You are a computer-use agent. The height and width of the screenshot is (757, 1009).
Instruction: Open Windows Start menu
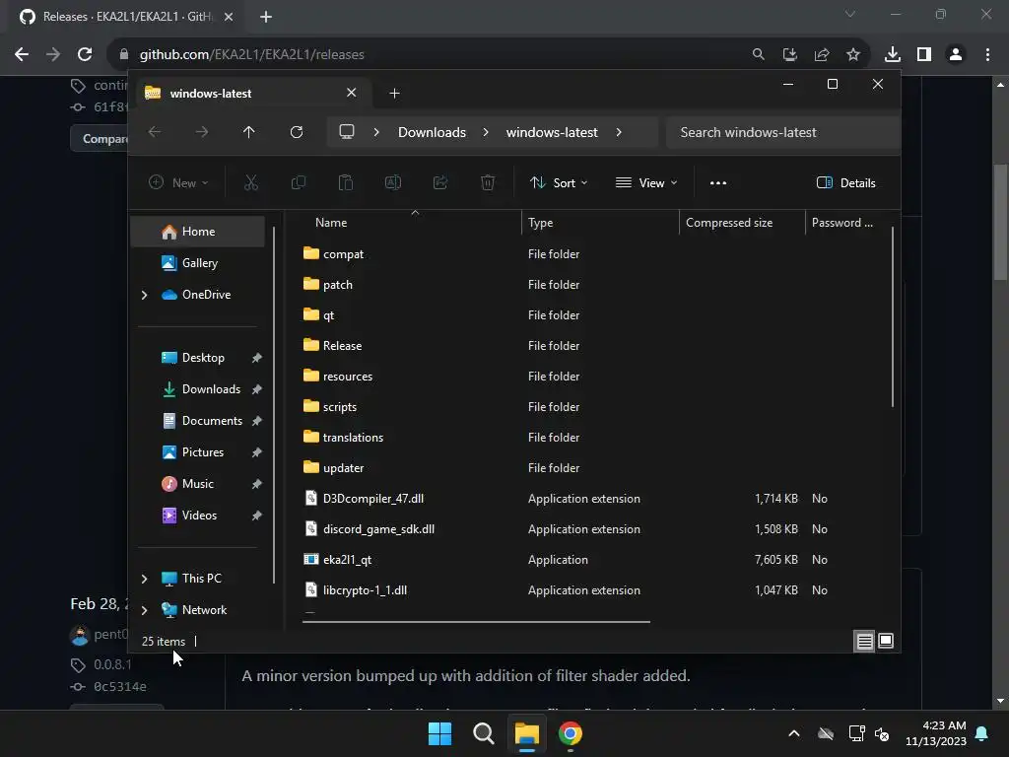point(440,733)
